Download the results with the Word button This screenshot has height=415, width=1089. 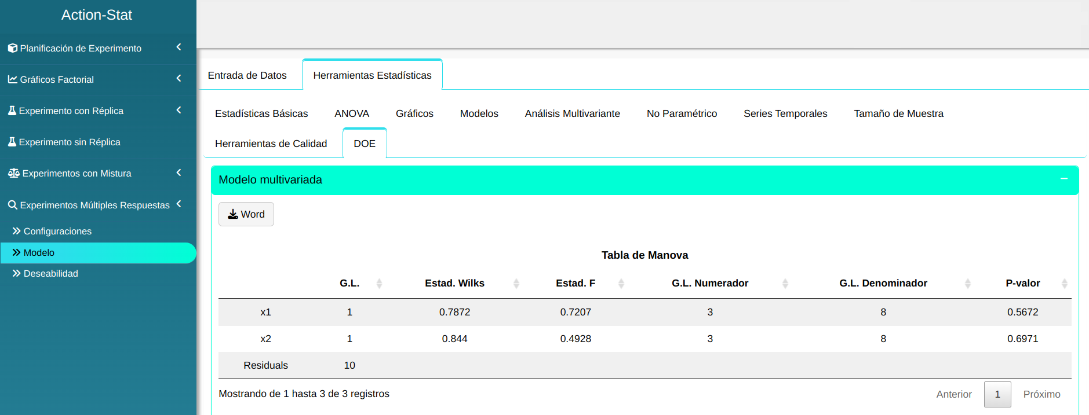point(246,214)
